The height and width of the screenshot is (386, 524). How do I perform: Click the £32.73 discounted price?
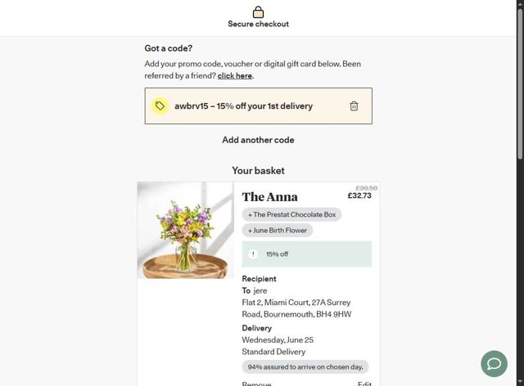click(359, 195)
